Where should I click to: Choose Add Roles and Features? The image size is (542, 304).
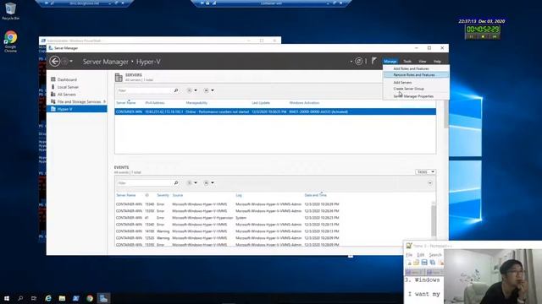[x=416, y=68]
